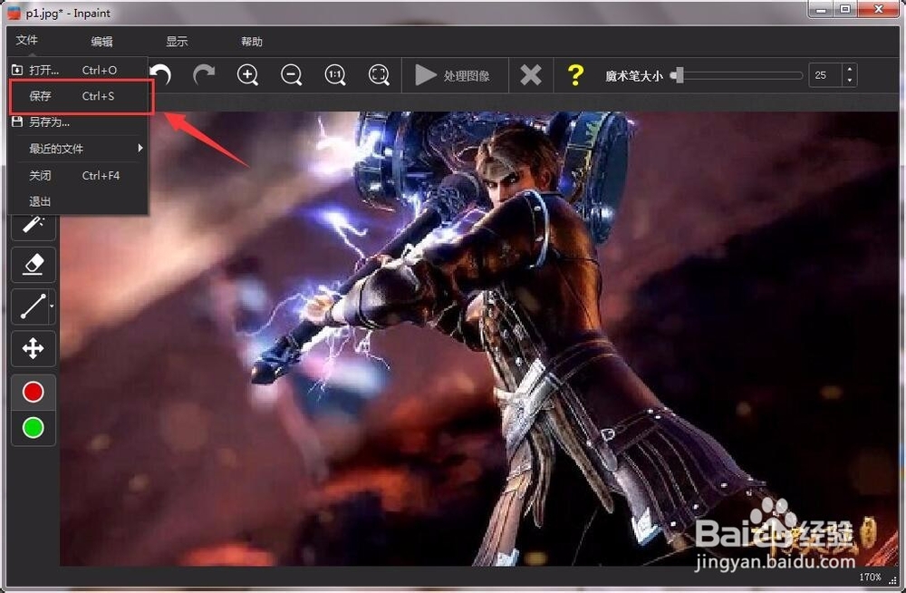Click the 魔术笔大小 slider handle
Viewport: 906px width, 593px height.
(679, 75)
